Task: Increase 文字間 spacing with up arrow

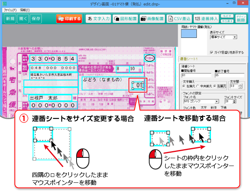Action: pos(240,85)
